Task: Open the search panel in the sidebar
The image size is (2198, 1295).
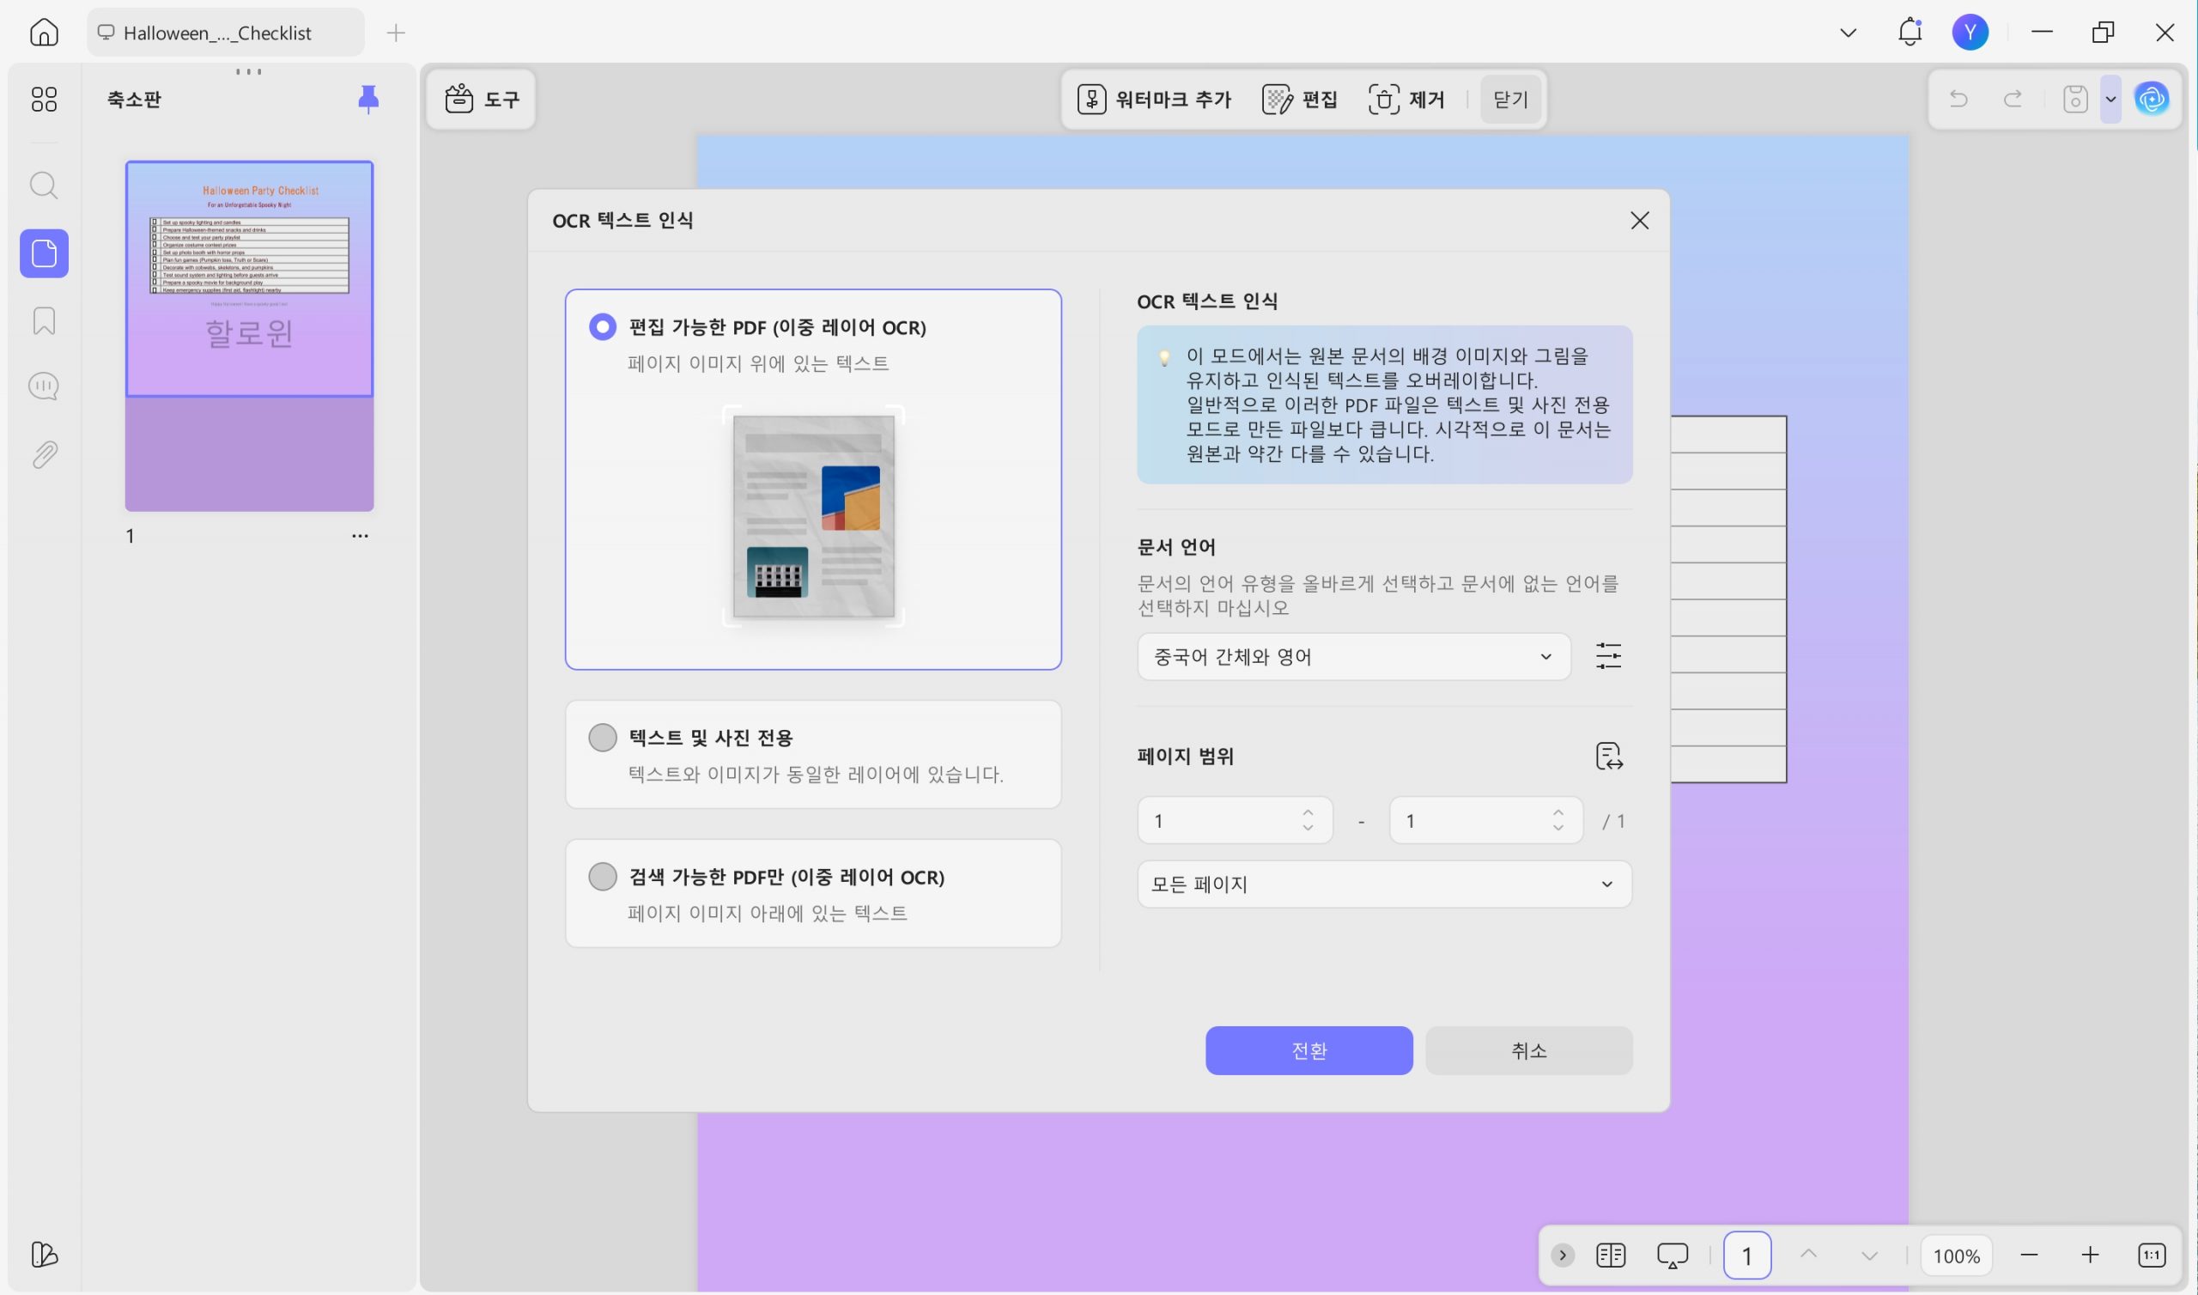Action: (44, 185)
